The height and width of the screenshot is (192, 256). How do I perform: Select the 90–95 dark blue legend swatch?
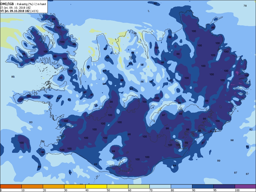203,186
